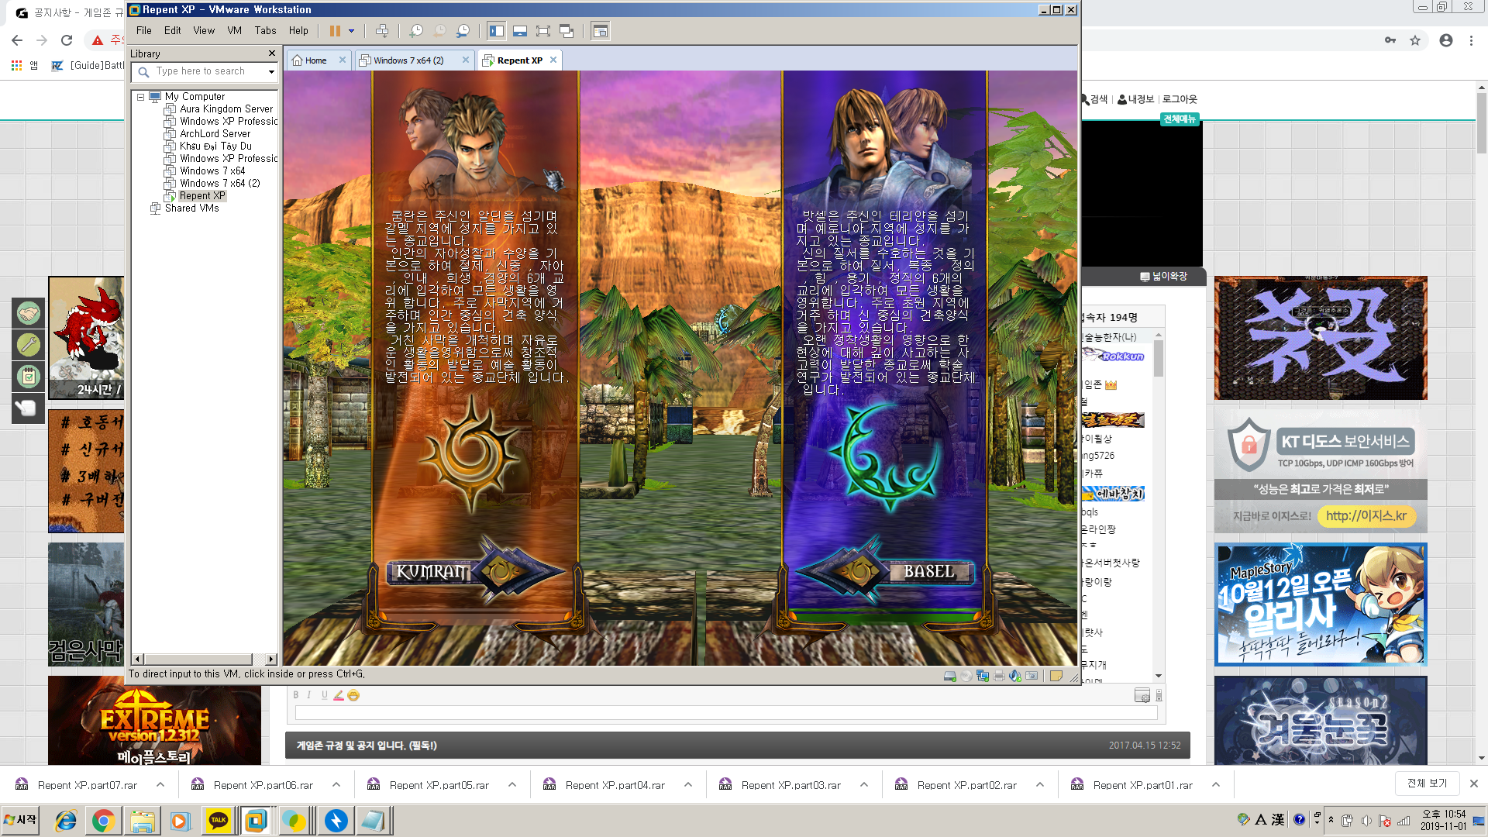Switch to the Windows 7 x64 (2) tab

[408, 60]
